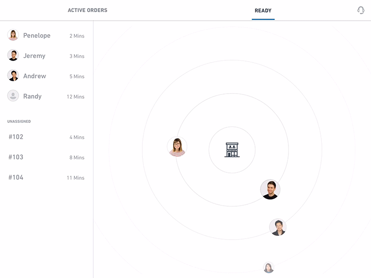371x278 pixels.
Task: Click the store building icon at map center
Action: coord(232,148)
